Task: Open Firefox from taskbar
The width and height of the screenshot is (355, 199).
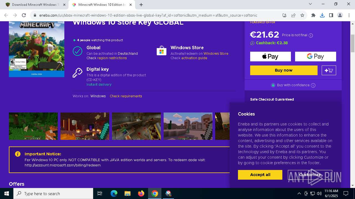Action: pos(141,193)
